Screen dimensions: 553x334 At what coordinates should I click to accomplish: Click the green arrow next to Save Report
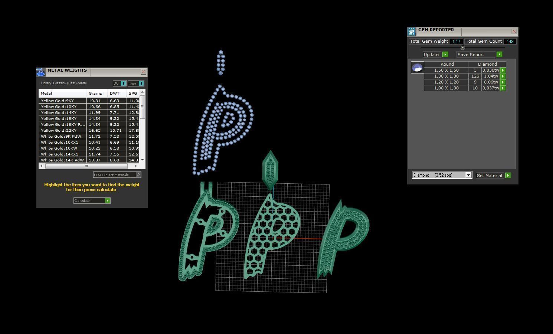point(500,54)
